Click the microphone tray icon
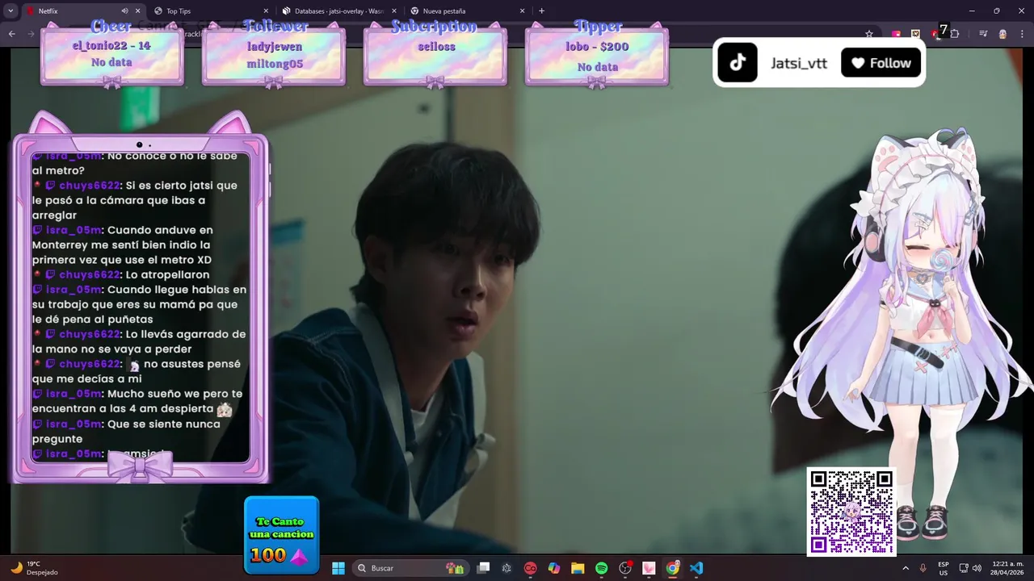The width and height of the screenshot is (1034, 581). coord(923,568)
